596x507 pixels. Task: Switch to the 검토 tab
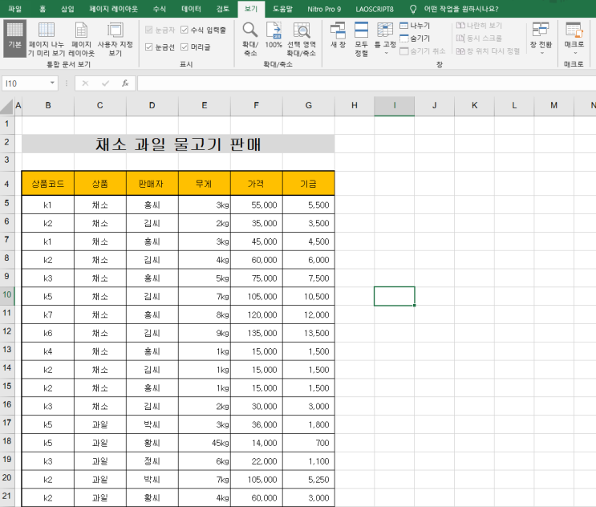click(x=223, y=9)
